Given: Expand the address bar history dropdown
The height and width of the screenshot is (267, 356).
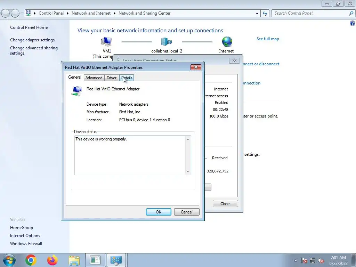Looking at the screenshot, I should (x=257, y=13).
